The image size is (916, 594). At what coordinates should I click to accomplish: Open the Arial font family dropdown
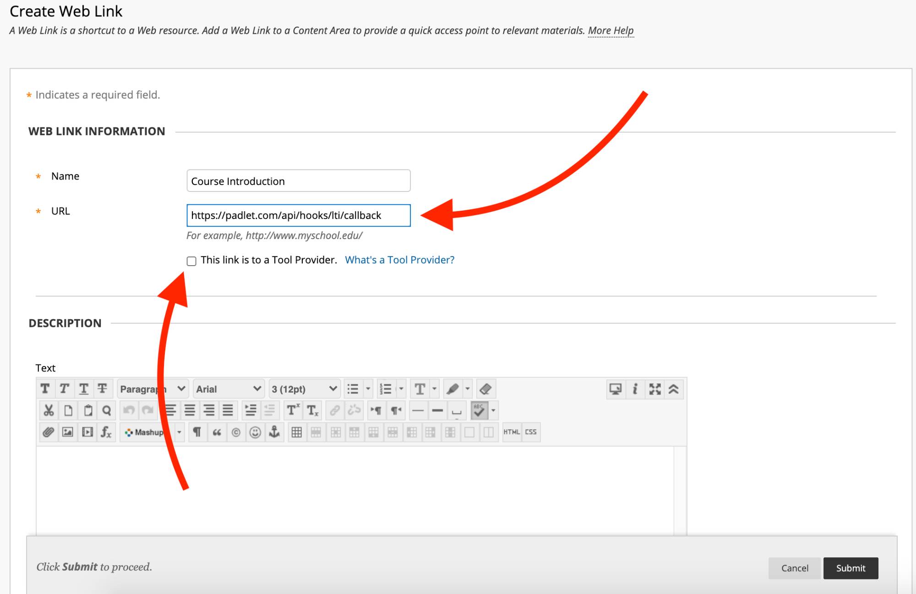(x=228, y=389)
